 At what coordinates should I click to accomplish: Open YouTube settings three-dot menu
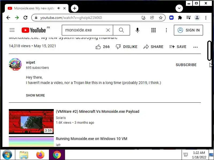coord(166,30)
